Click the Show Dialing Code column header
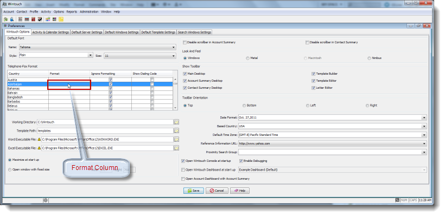Viewport: 445px width, 216px height. [152, 74]
